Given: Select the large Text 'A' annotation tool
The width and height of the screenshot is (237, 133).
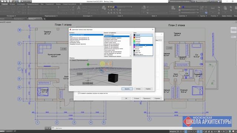Looking at the screenshot, I should point(79,8).
